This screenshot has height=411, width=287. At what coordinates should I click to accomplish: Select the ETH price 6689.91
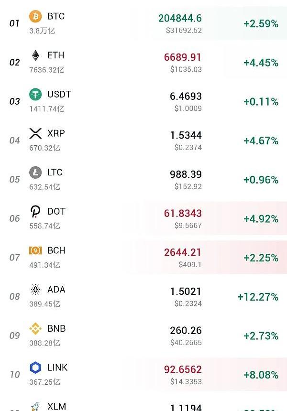tap(183, 57)
